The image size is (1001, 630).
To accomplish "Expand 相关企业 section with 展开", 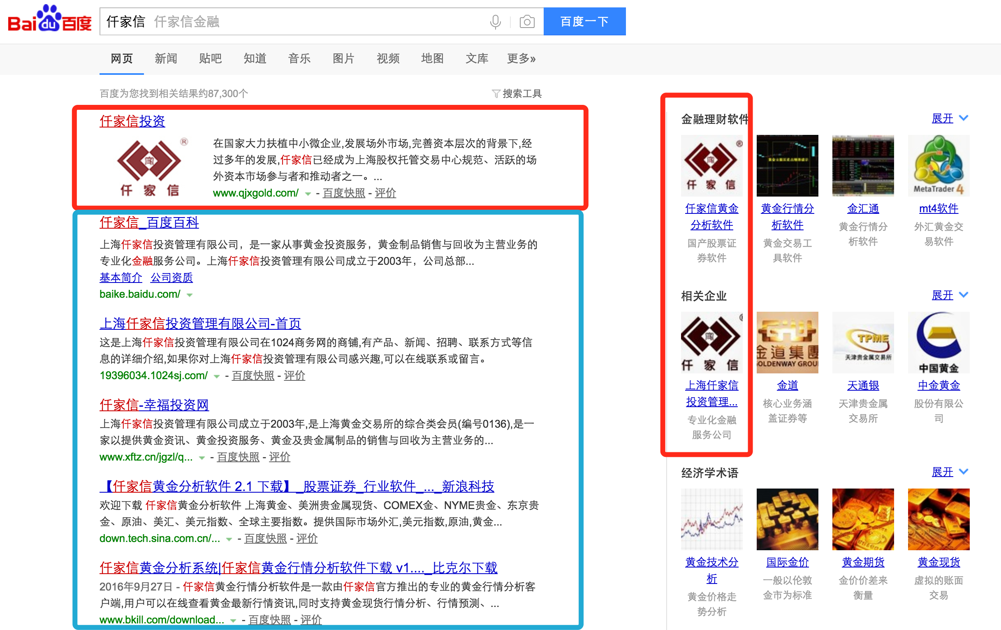I will click(950, 295).
